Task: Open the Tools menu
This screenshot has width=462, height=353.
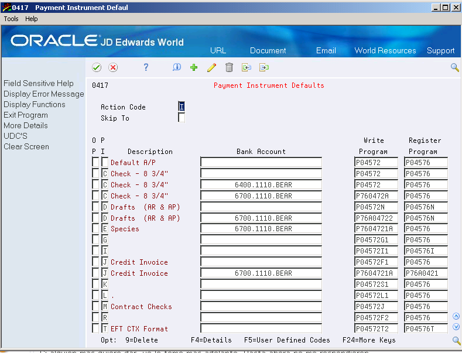Action: click(x=11, y=19)
